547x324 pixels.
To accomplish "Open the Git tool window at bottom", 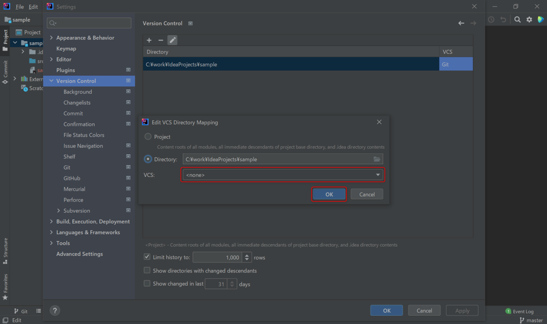I will 21,311.
